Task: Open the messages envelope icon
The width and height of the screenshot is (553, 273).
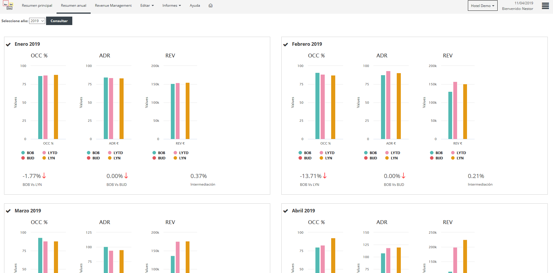Action: (210, 5)
